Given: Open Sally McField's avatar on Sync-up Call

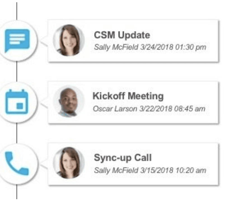Looking at the screenshot, I should pyautogui.click(x=69, y=163).
